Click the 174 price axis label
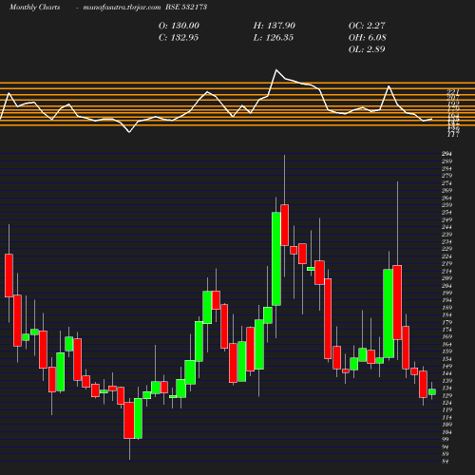475x475 pixels. coord(446,330)
